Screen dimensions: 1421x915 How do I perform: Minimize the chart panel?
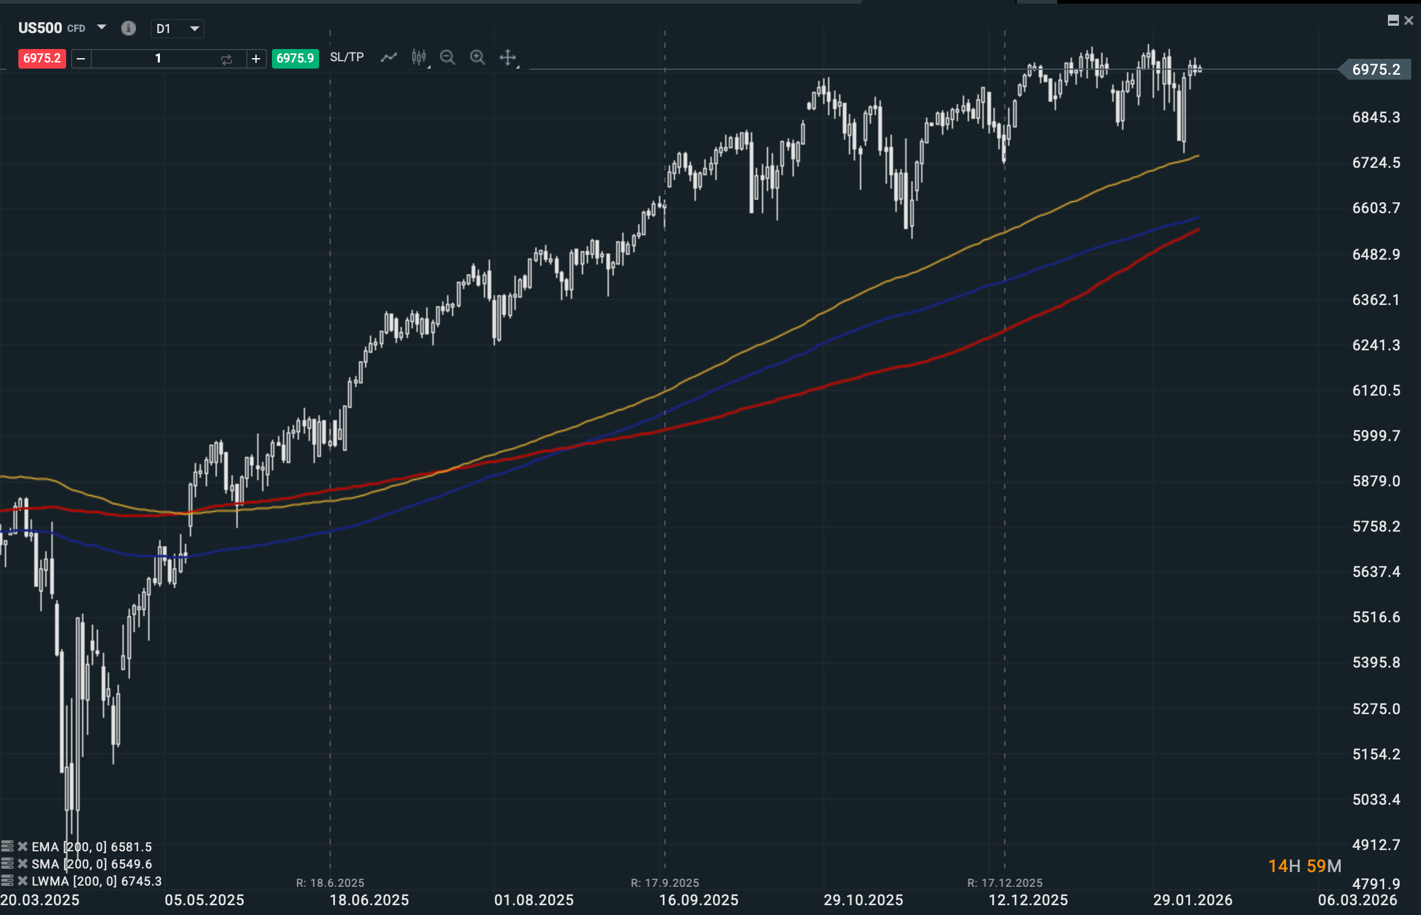(x=1393, y=20)
